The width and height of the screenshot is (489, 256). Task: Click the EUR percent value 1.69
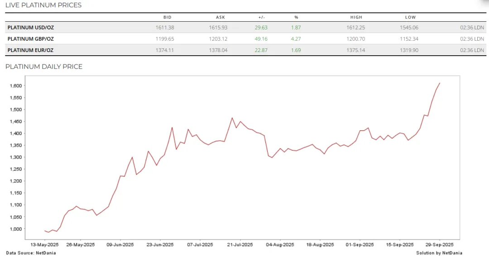coord(296,50)
